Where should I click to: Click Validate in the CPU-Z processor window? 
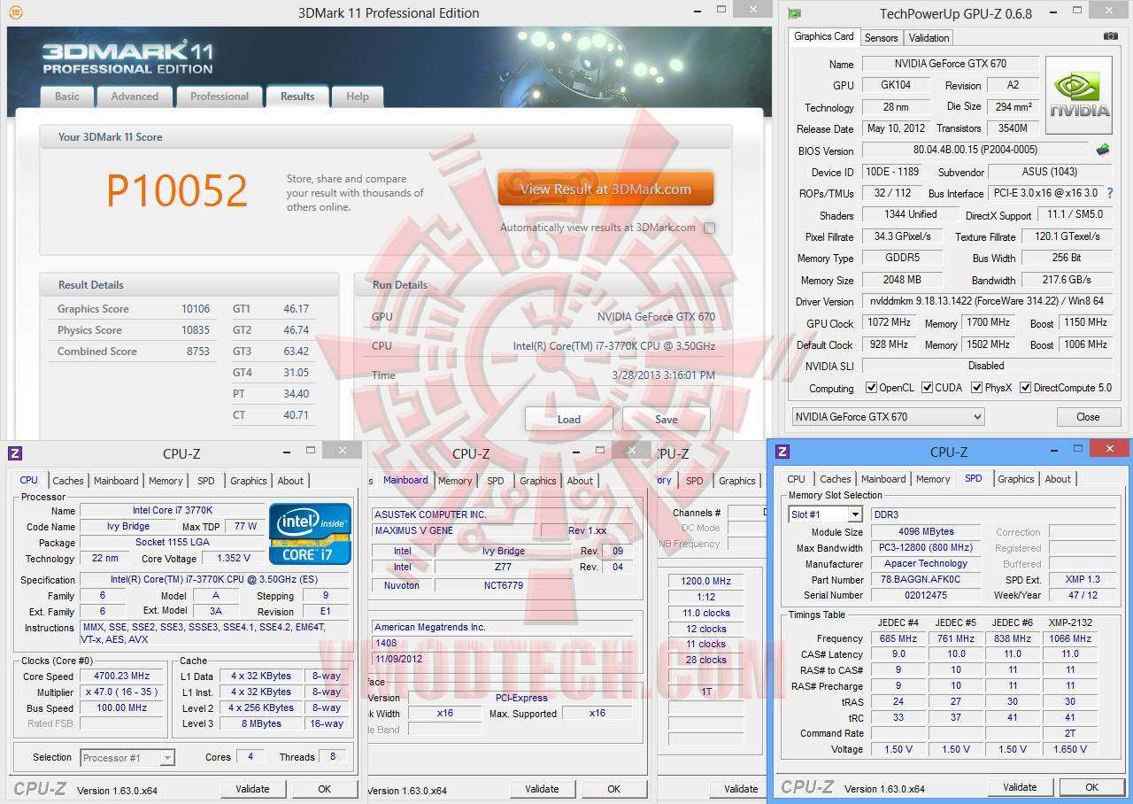pos(252,789)
